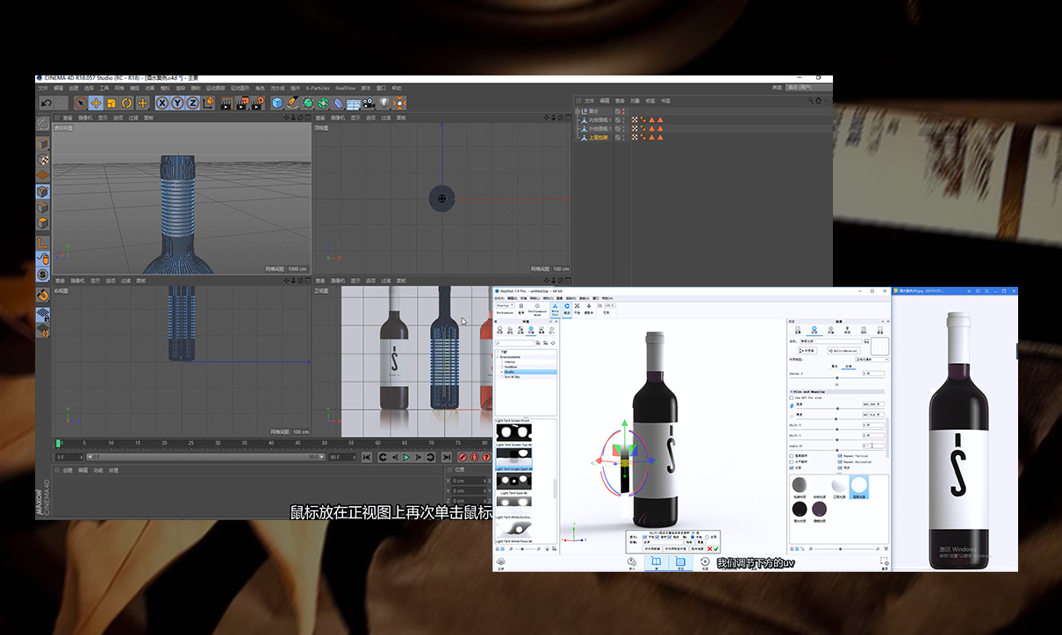Open the Startup workspace dropdown in KeyShot
1062x635 pixels.
505,305
